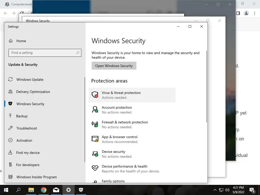260x195 pixels.
Task: Open the network status tray icon
Action: [x=221, y=190]
